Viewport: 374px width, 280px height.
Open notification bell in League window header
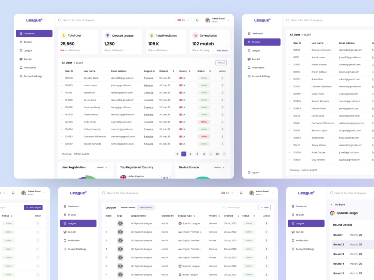(241, 193)
